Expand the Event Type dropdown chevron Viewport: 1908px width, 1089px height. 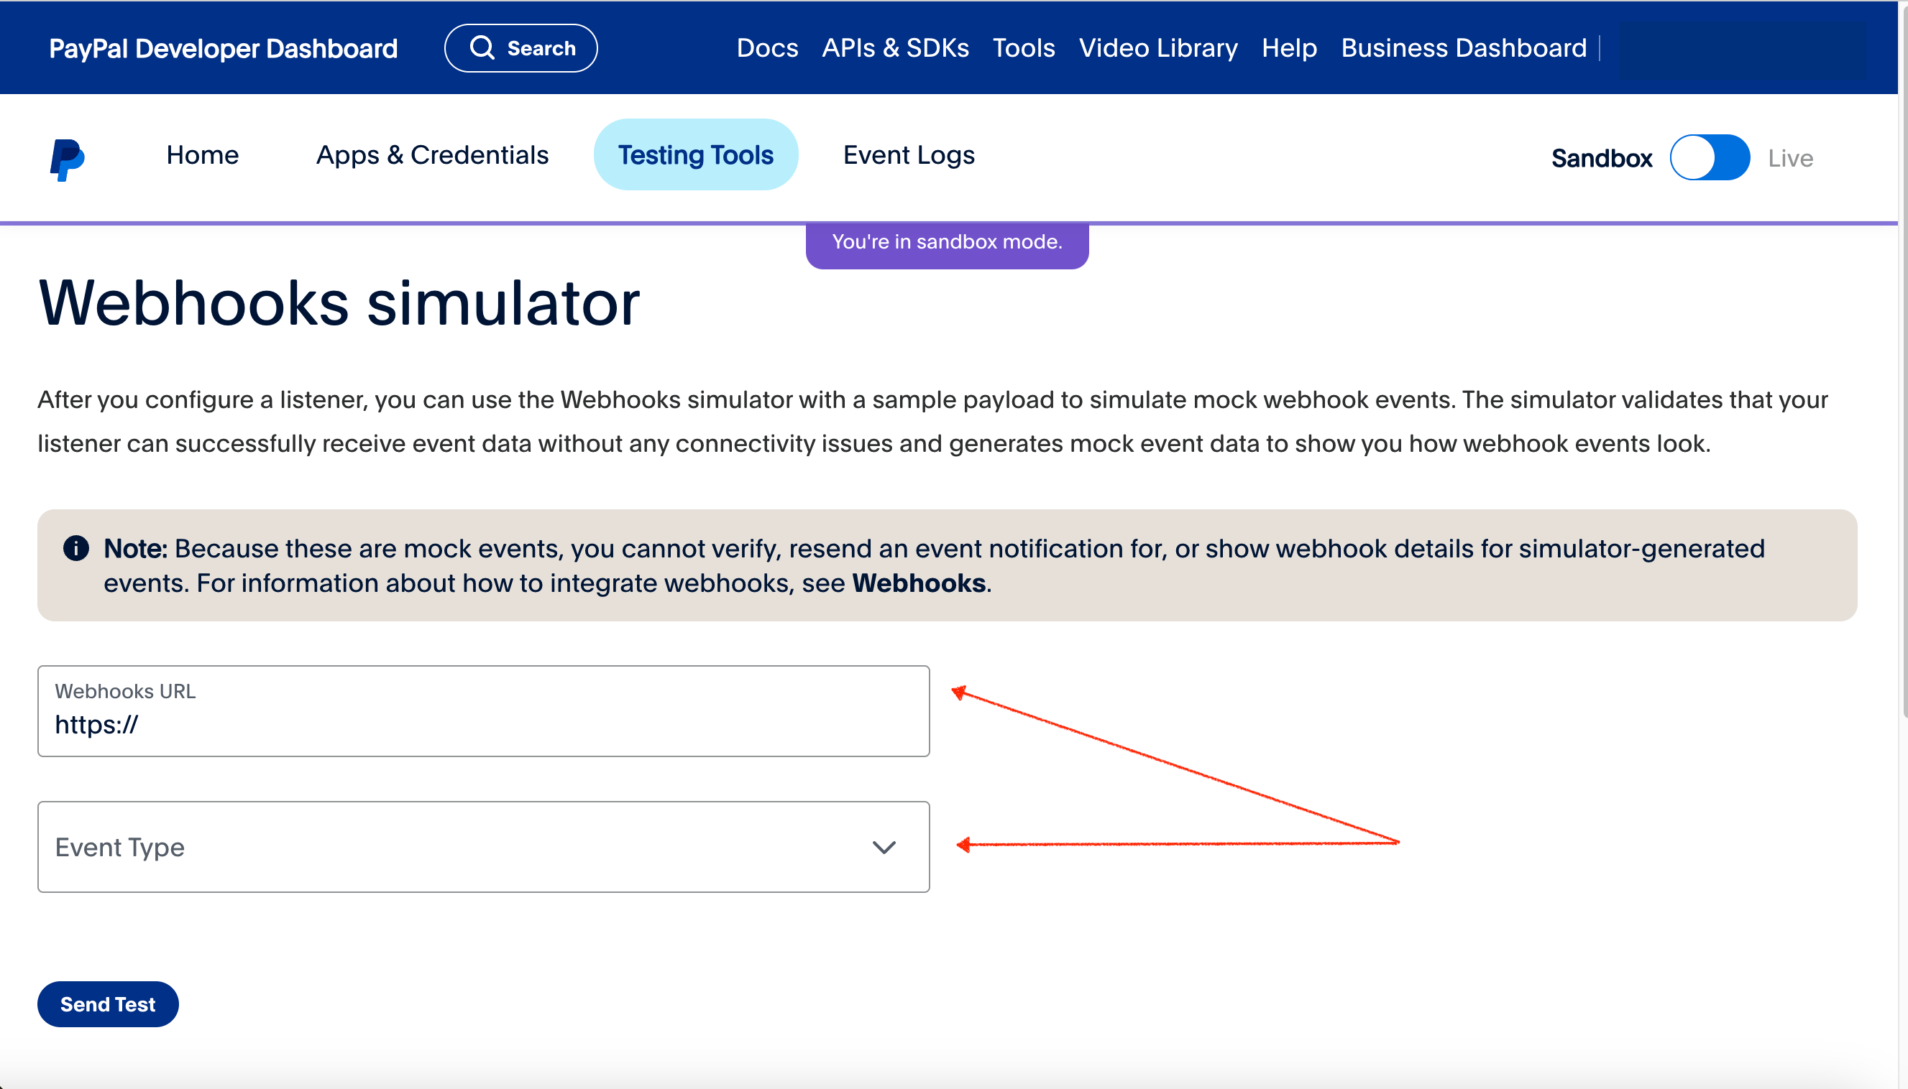click(x=884, y=848)
